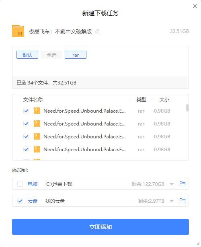
Task: Click the resize grip at dialog corner
Action: 198,243
